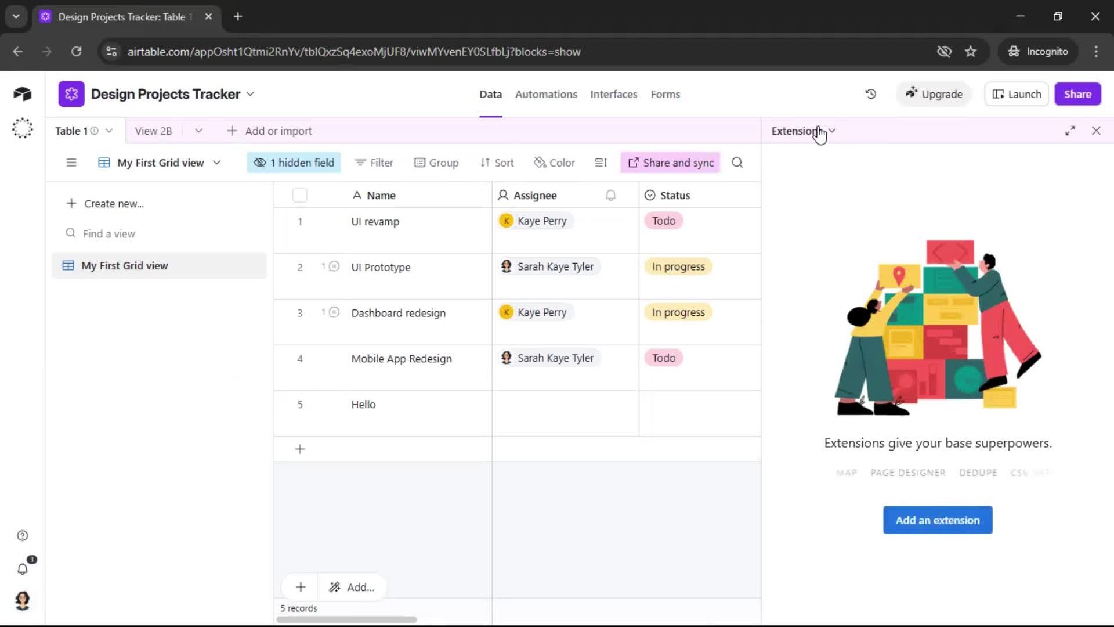
Task: Switch to the Automations tab
Action: pyautogui.click(x=546, y=94)
